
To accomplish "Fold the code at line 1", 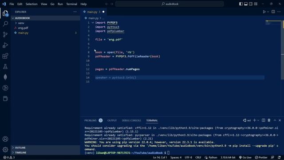I will (93, 23).
